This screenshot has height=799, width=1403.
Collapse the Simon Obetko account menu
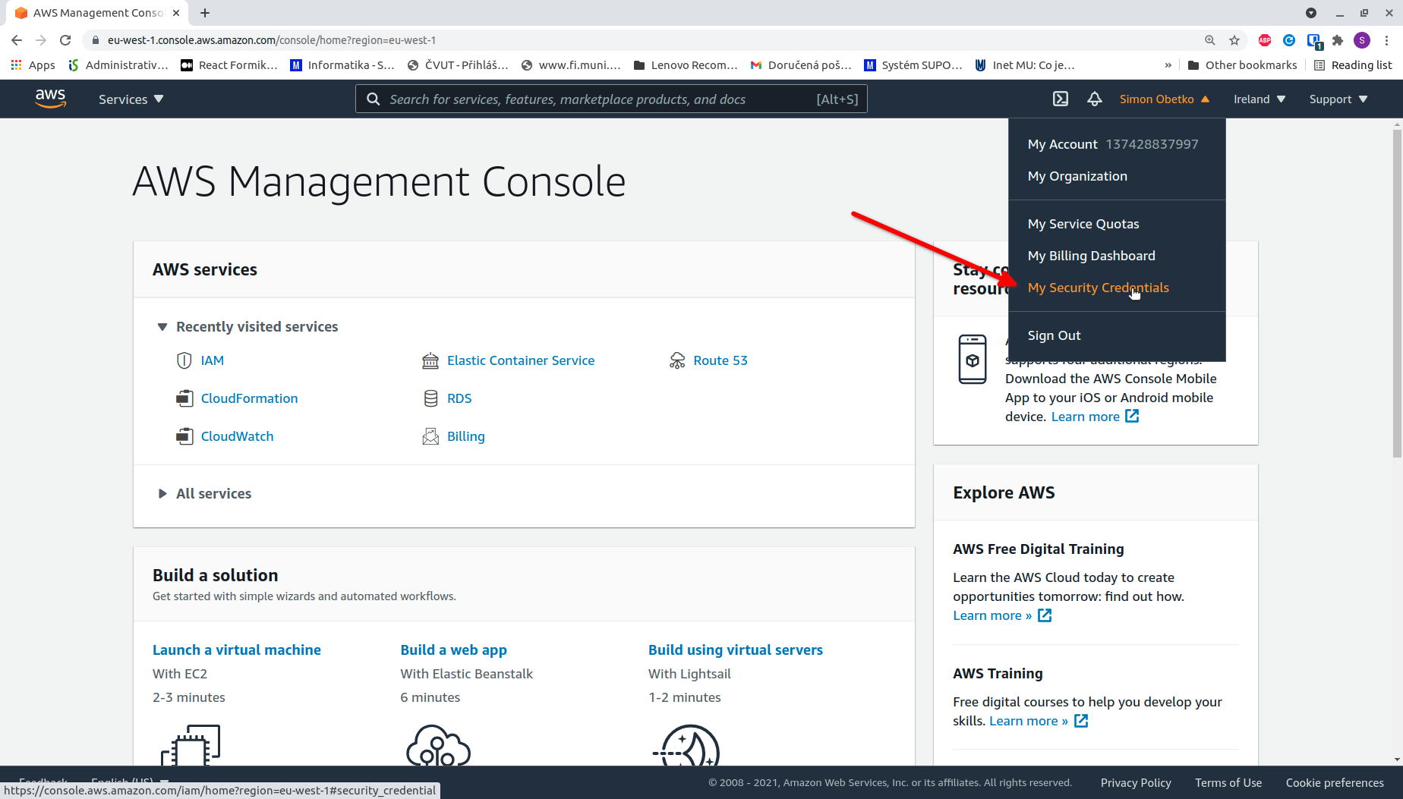tap(1164, 99)
